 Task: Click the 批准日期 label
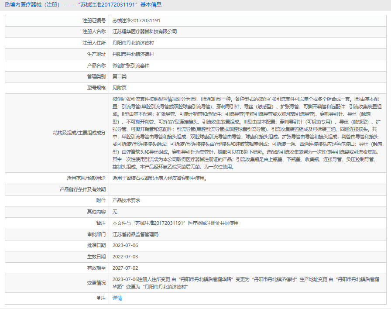(x=96, y=245)
